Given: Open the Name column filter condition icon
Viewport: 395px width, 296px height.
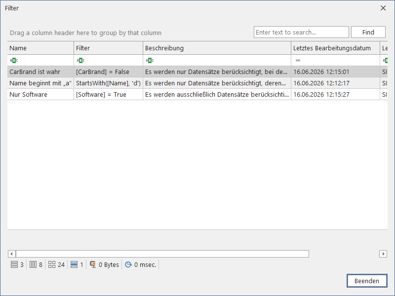Looking at the screenshot, I should 14,60.
